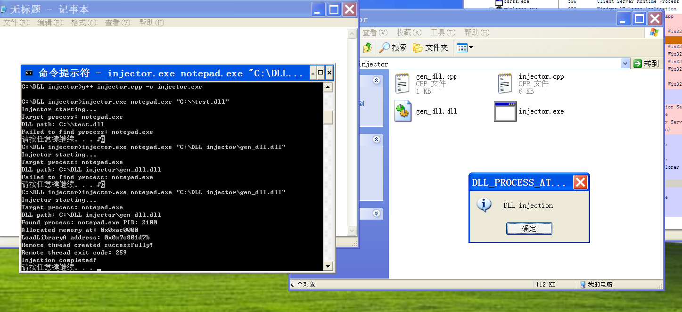Toggle the 文件夹 folders pane button
This screenshot has width=682, height=312.
point(430,48)
